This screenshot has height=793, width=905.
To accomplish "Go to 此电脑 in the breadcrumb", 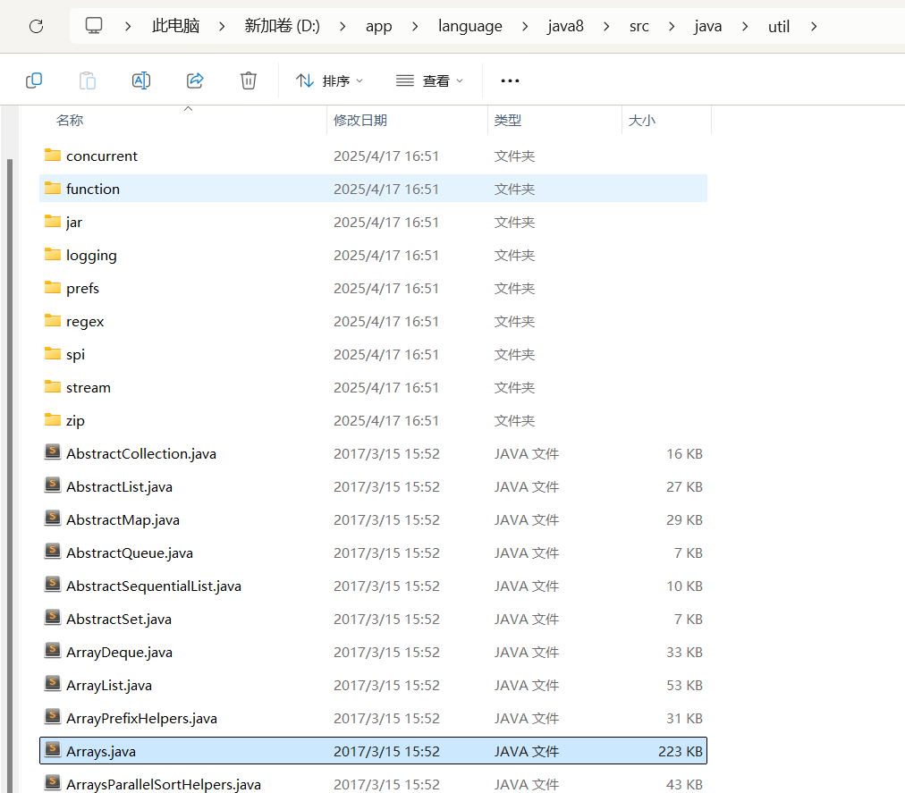I will coord(175,26).
